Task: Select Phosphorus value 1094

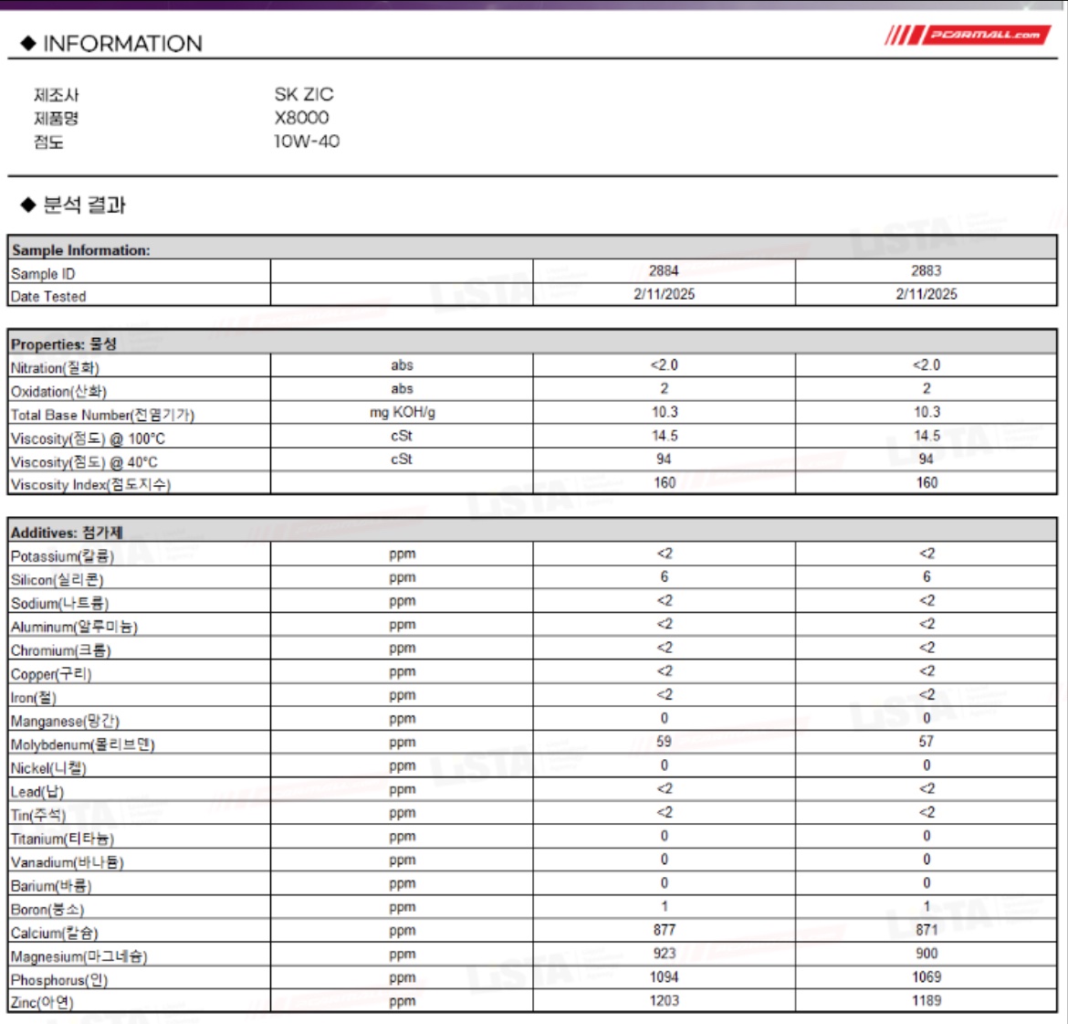Action: pos(665,977)
